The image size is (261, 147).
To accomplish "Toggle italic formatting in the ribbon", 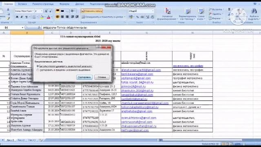I will [22, 17].
